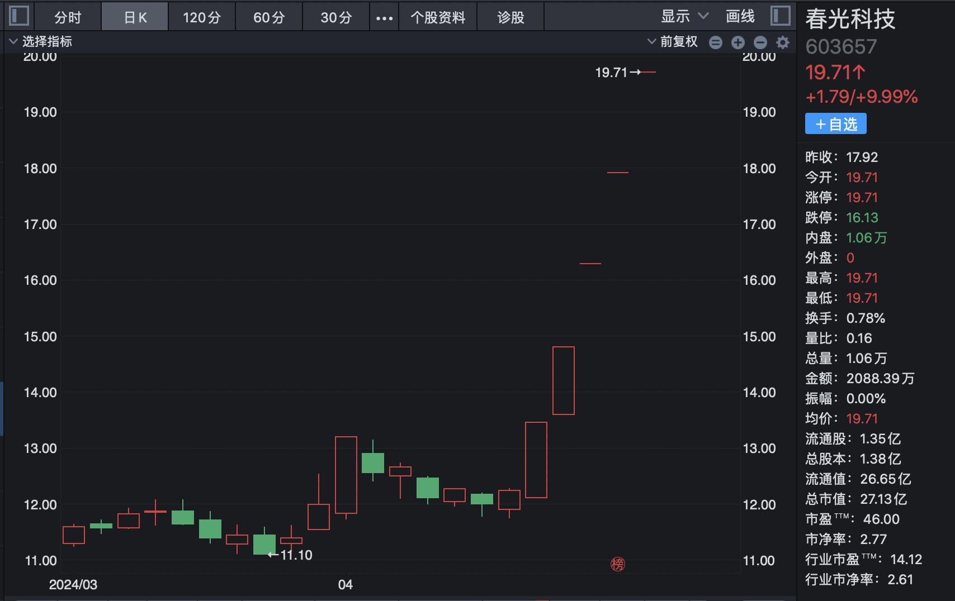This screenshot has height=601, width=955.
Task: Toggle the right info panel icon
Action: click(781, 16)
